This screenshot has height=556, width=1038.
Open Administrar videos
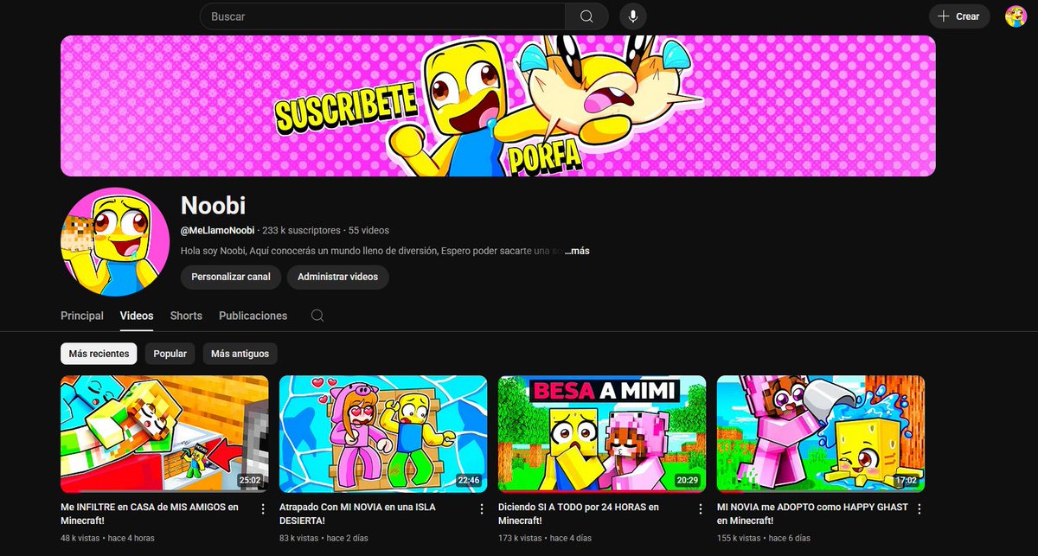337,277
